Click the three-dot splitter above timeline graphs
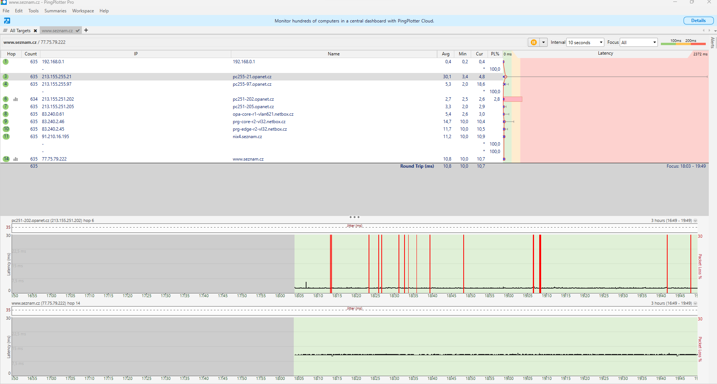Viewport: 717px width, 384px height. click(354, 217)
